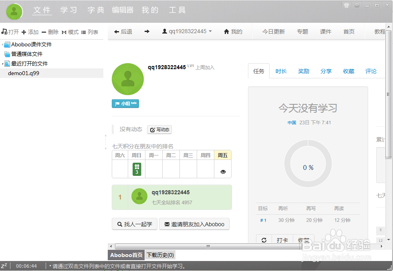393x271 pixels.
Task: Switch to the 时长 tab
Action: [281, 71]
